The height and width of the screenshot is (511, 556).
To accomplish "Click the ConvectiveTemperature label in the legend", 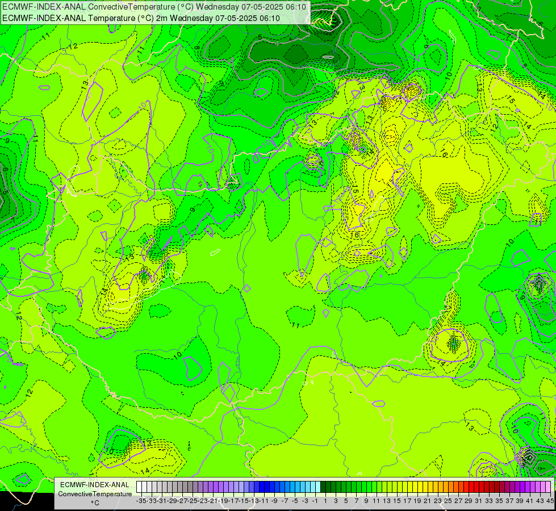I will pyautogui.click(x=95, y=493).
